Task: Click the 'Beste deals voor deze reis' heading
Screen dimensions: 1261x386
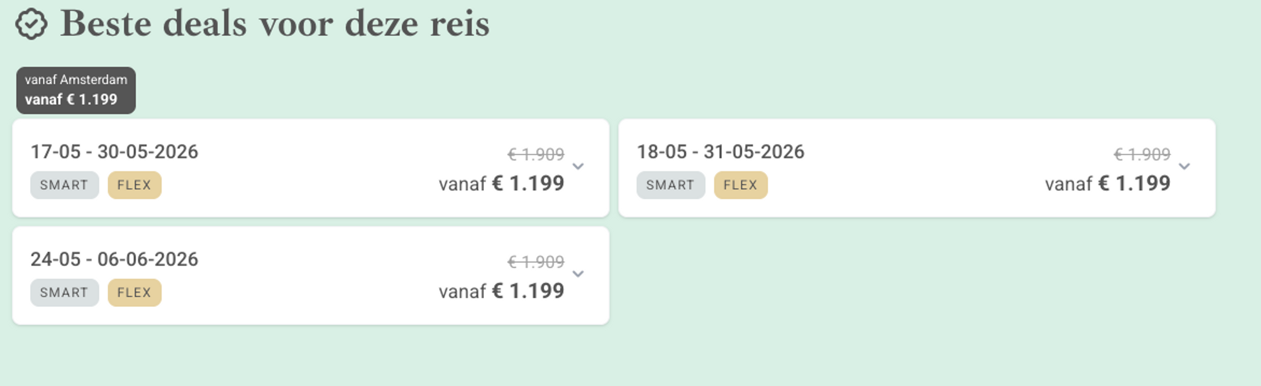Action: tap(275, 24)
